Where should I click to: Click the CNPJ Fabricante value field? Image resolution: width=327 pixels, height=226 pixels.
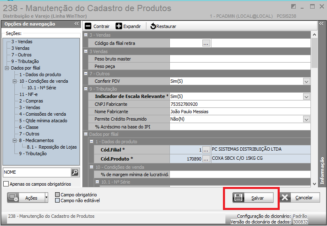click(x=240, y=104)
